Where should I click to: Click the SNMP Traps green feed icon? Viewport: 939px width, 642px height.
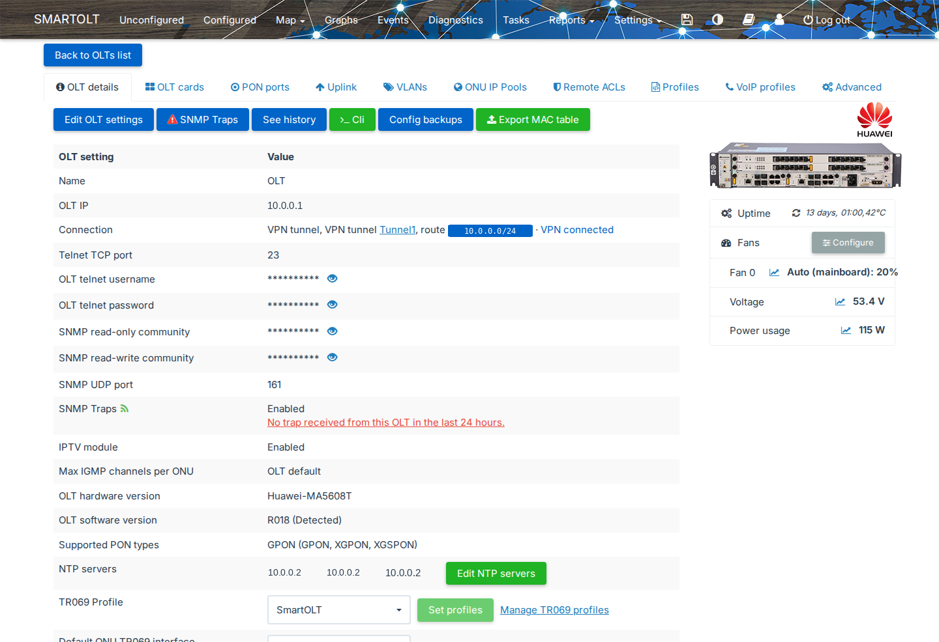point(125,409)
